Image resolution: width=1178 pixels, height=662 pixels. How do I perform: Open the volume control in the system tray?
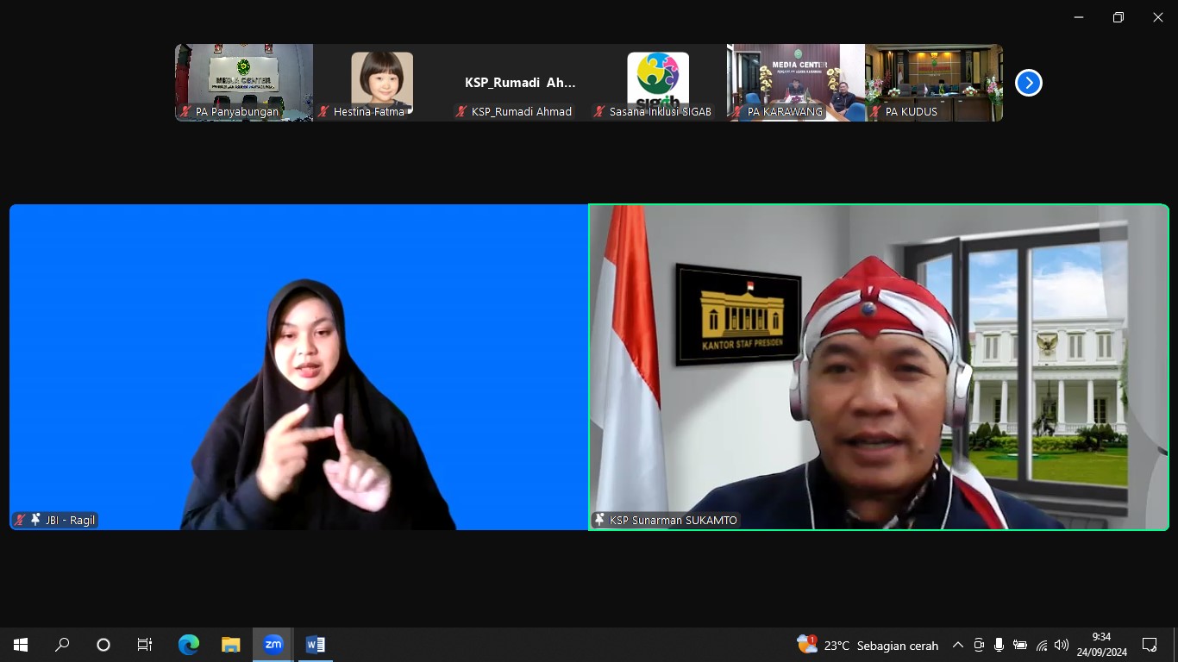1061,645
